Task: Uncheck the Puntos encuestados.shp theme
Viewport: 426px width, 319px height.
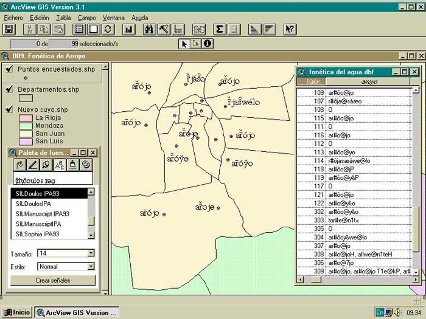Action: 9,69
